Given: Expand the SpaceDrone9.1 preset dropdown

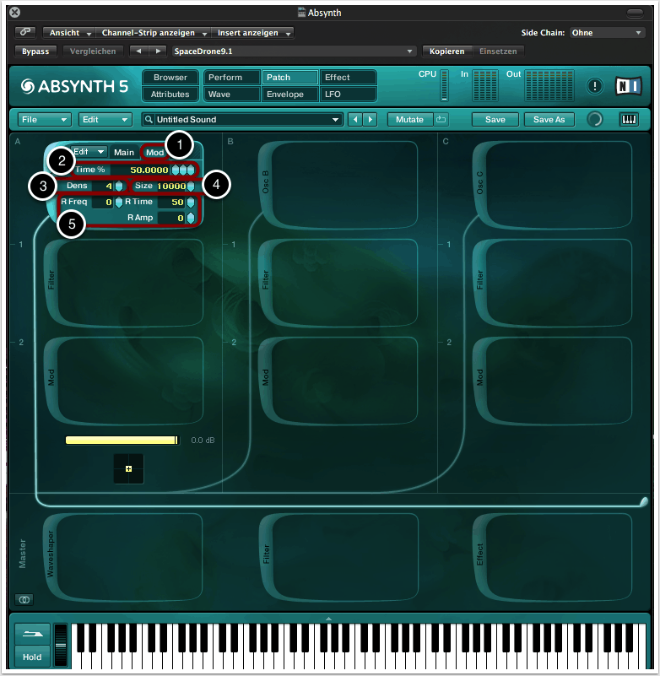Looking at the screenshot, I should [410, 51].
